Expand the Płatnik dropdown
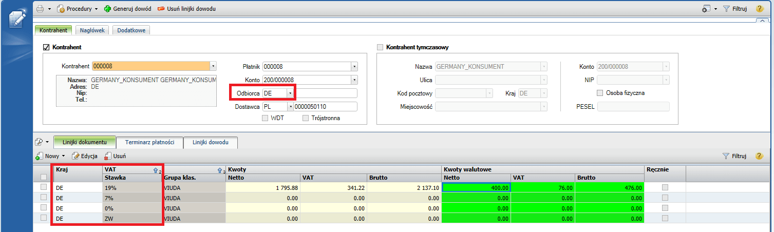The image size is (774, 232). click(354, 66)
